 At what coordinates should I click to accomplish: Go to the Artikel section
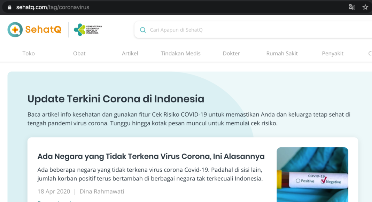click(x=130, y=53)
